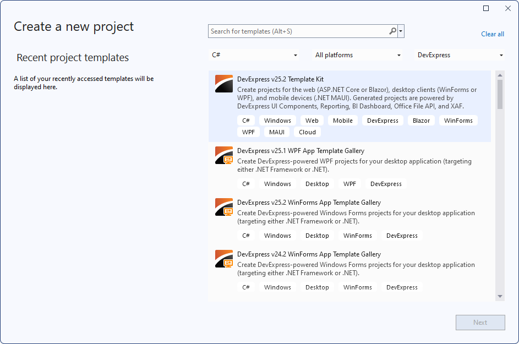Select the Cloud tag on the Template Kit
Image resolution: width=519 pixels, height=344 pixels.
click(307, 132)
